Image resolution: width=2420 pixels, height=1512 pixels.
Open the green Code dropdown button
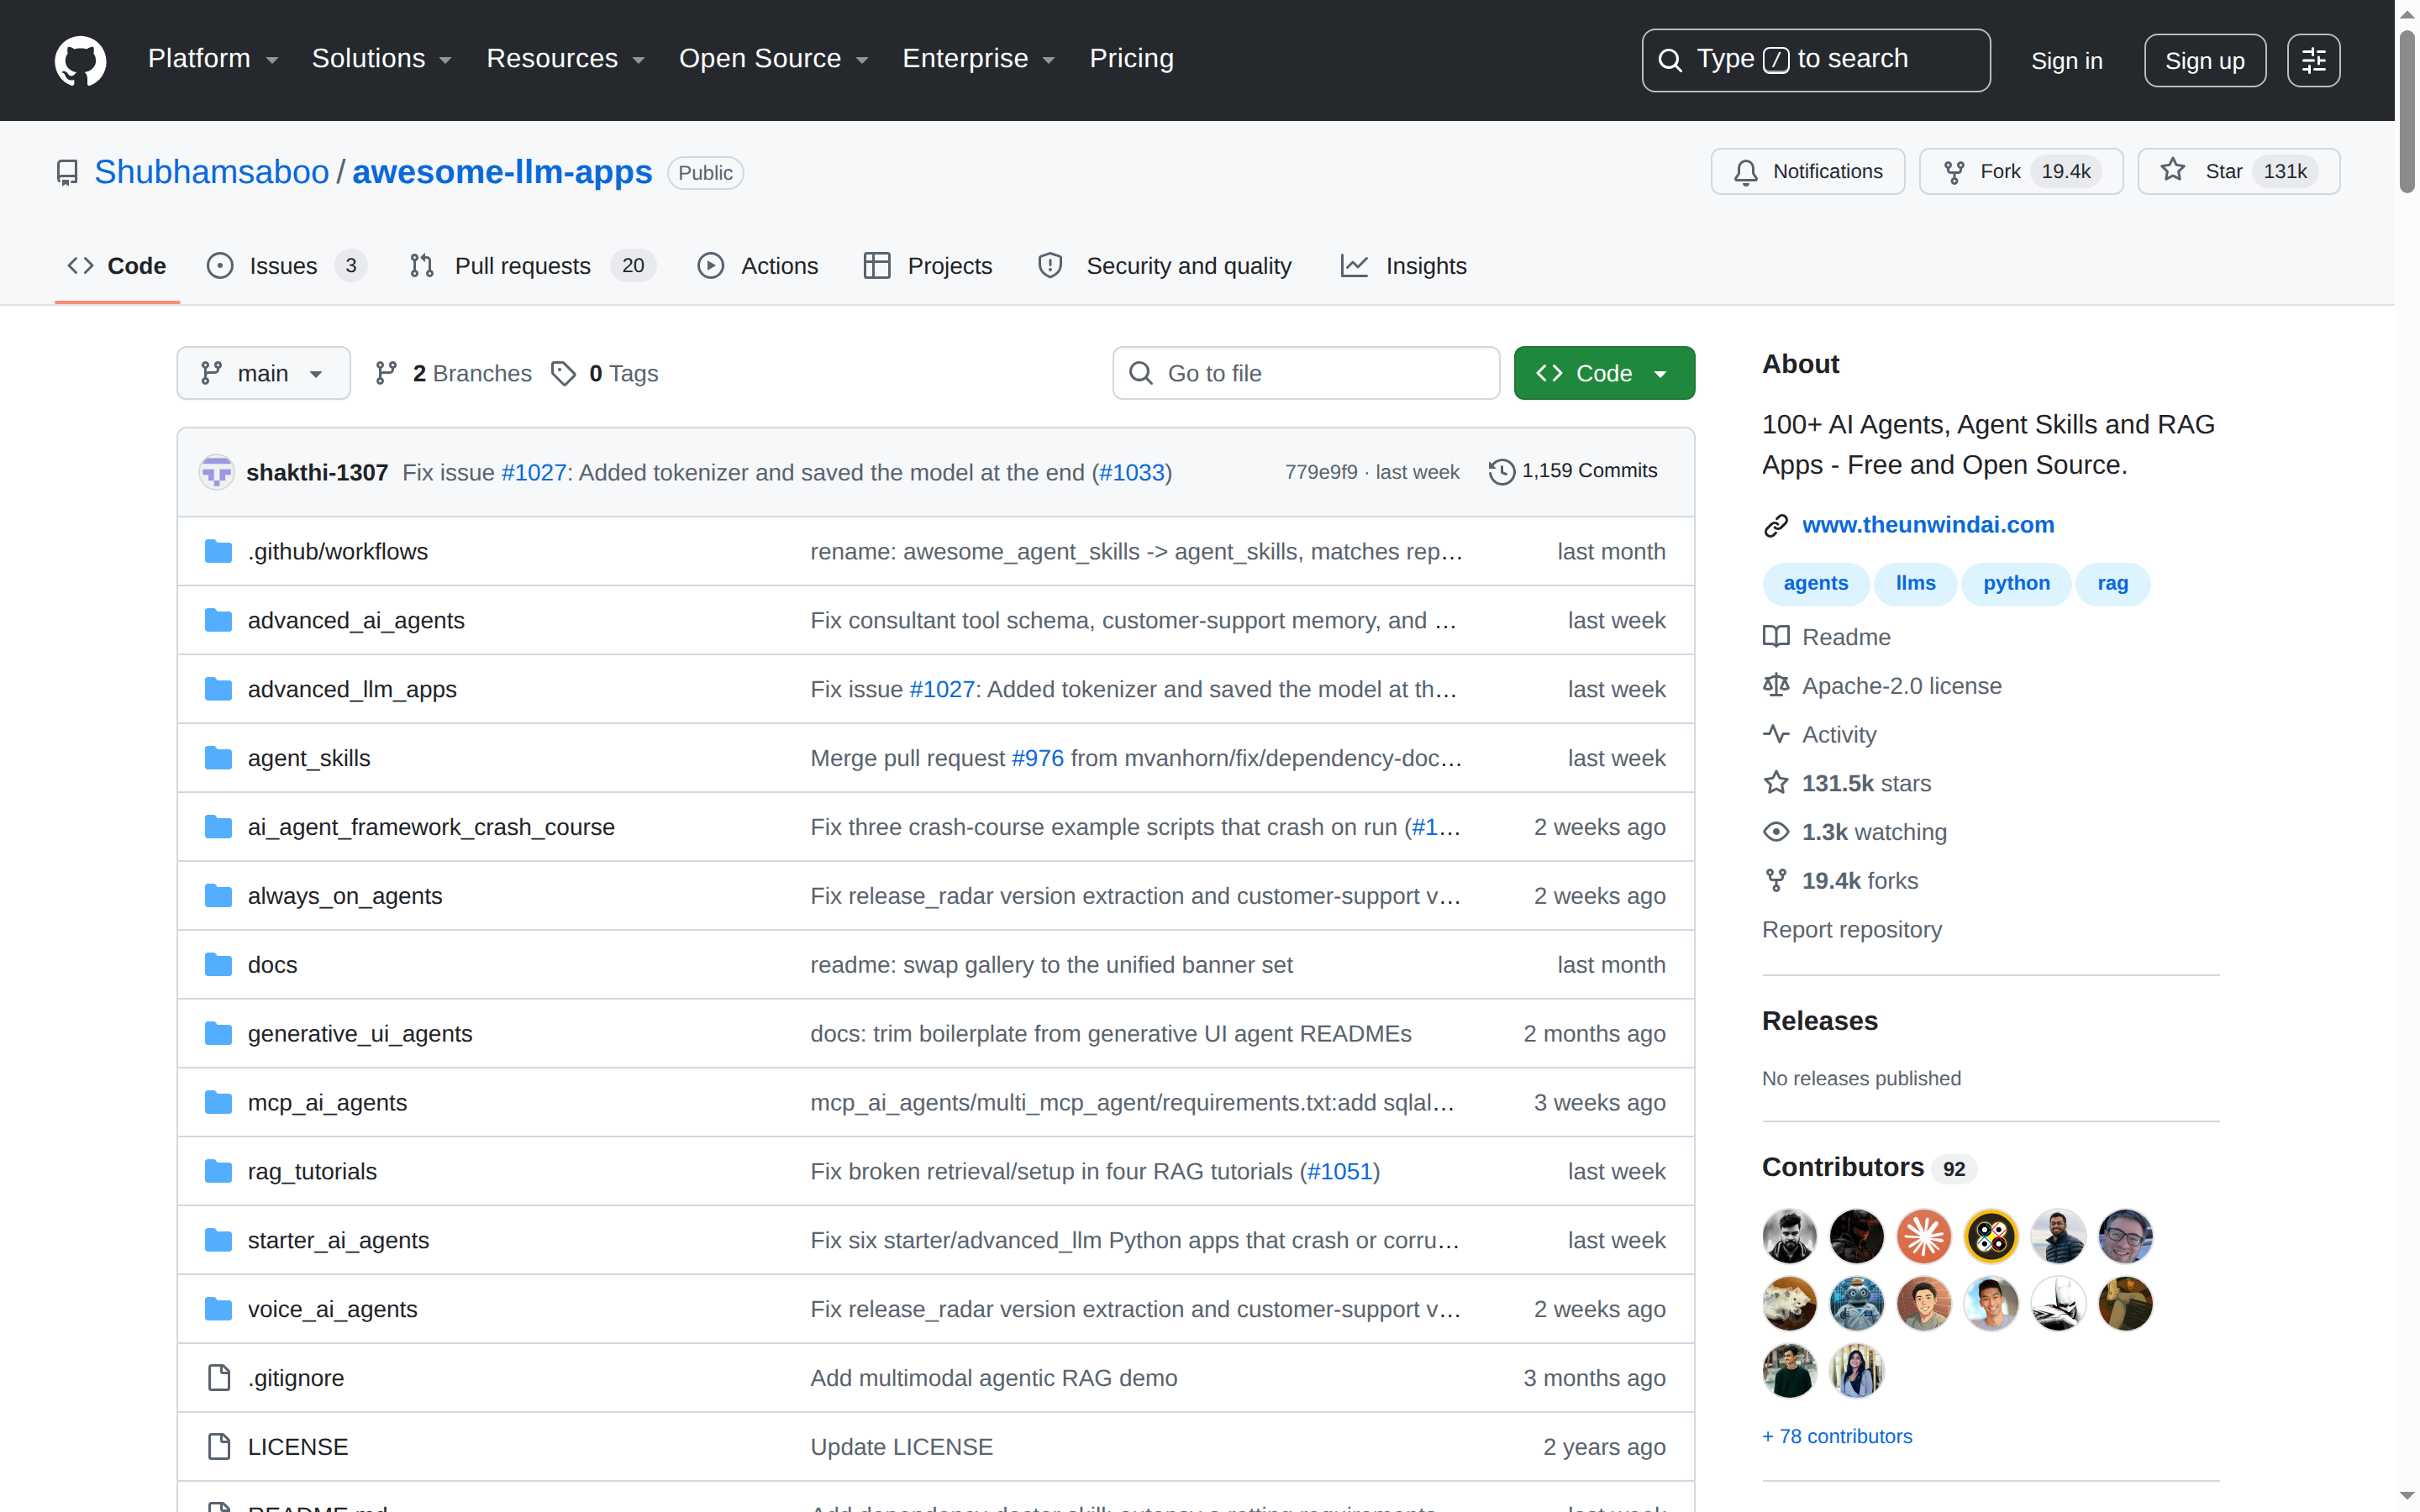(1604, 373)
